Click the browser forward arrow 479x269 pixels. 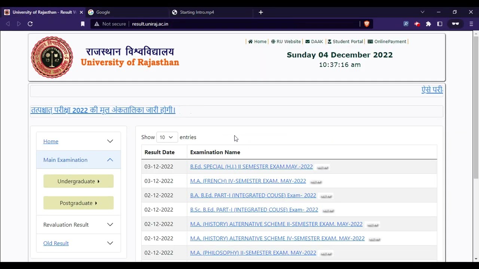click(x=19, y=24)
